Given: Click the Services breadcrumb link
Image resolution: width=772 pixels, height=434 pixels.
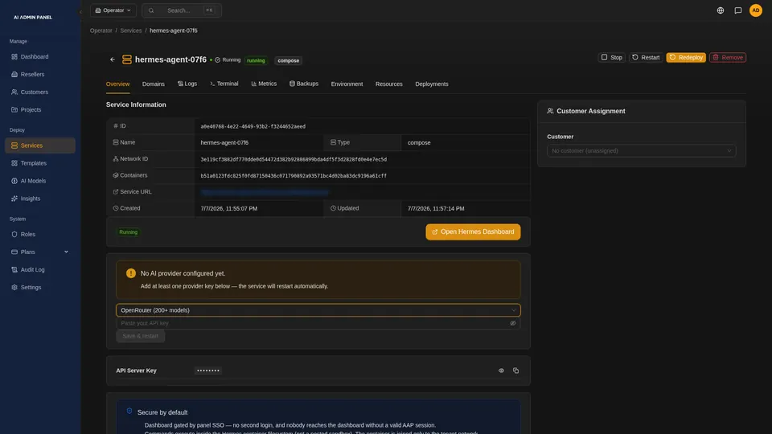Looking at the screenshot, I should point(131,31).
